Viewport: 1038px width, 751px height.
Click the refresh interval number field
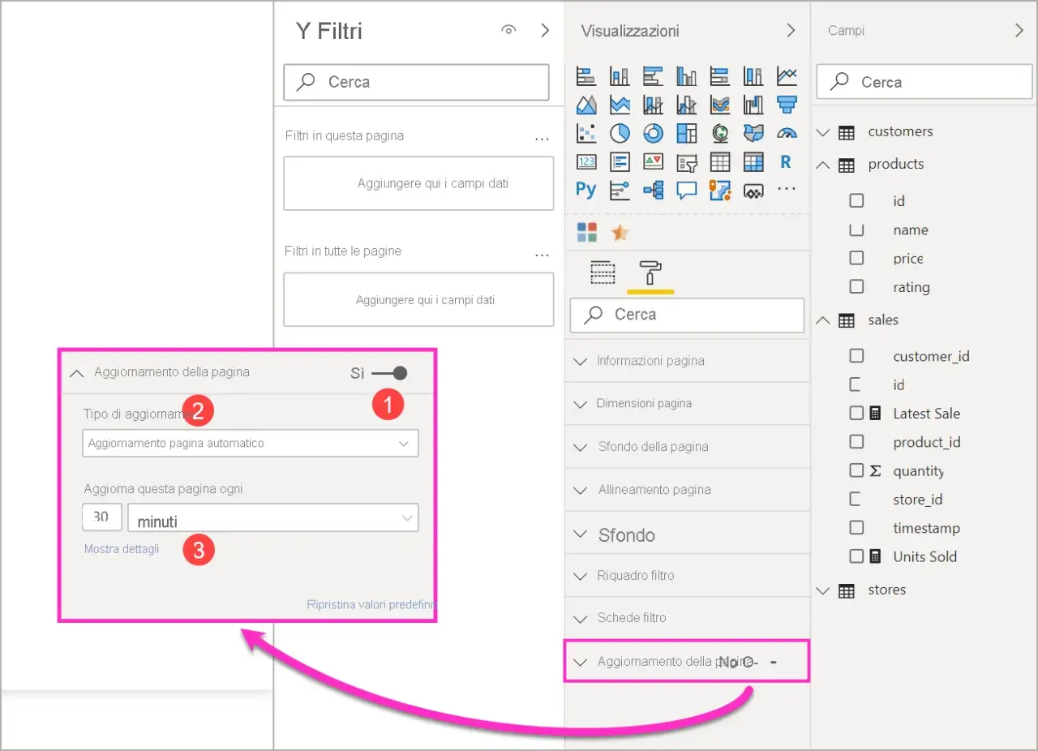[102, 517]
